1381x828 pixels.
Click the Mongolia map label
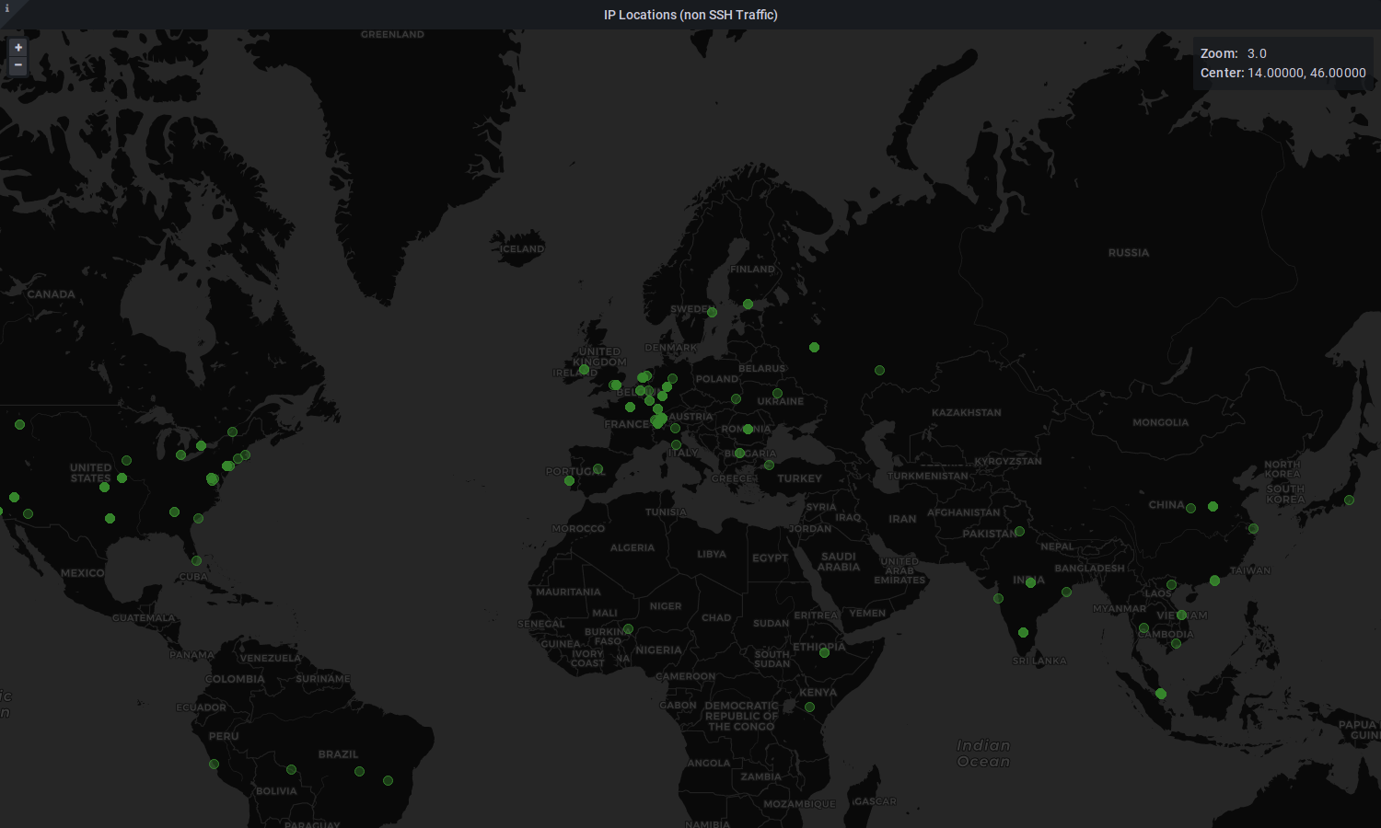pyautogui.click(x=1161, y=422)
